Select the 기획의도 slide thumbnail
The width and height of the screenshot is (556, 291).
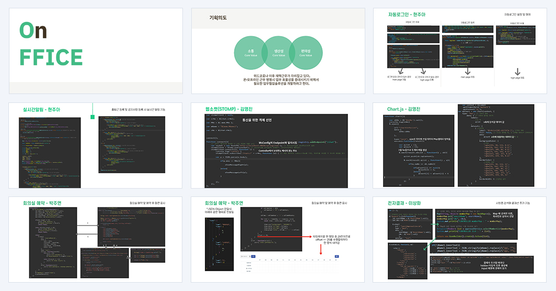[x=278, y=51]
